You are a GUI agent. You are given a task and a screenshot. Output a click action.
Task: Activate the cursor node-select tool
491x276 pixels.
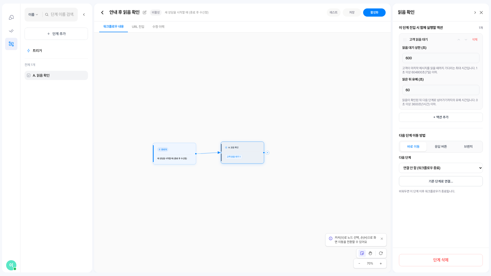(362, 253)
